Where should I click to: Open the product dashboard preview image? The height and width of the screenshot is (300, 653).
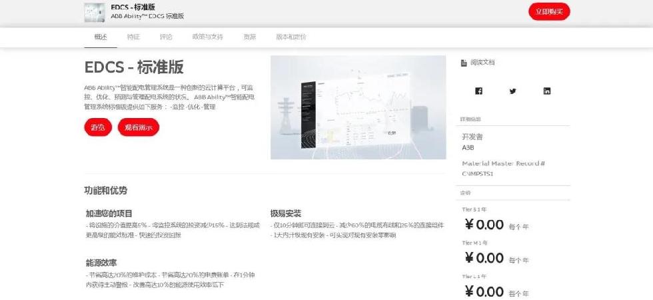click(x=358, y=107)
